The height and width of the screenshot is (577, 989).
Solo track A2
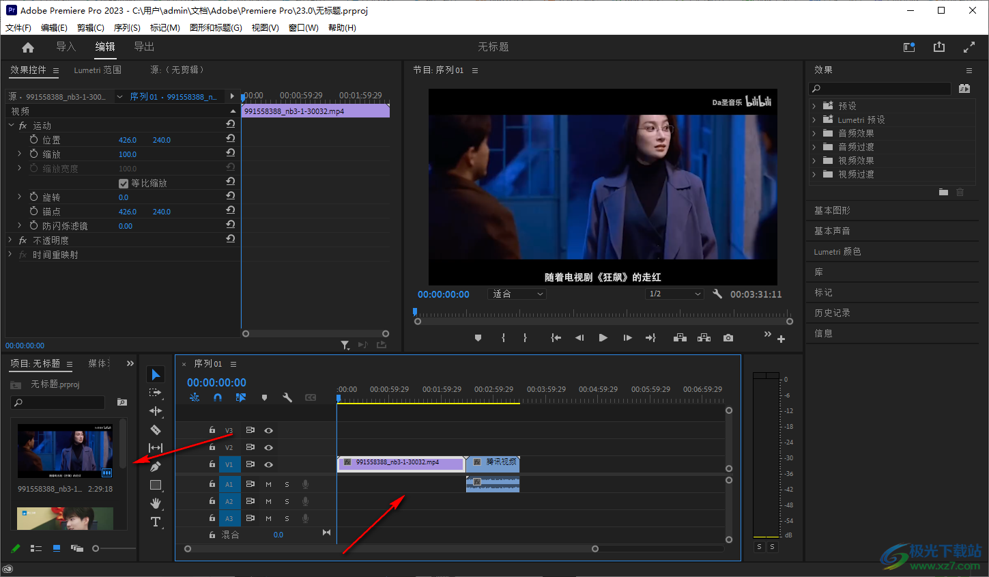287,501
